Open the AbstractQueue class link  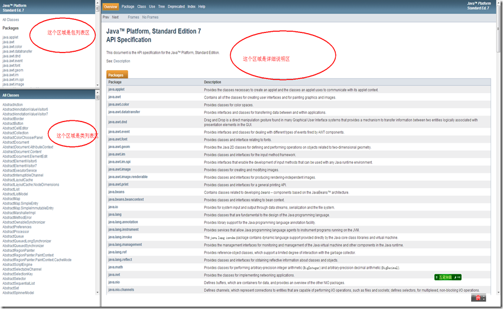13,236
